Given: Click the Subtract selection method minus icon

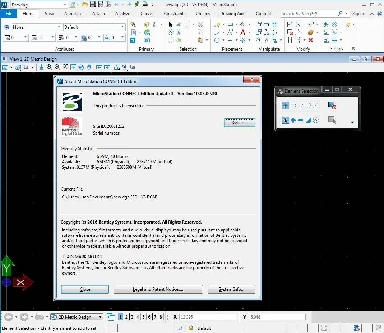Looking at the screenshot, I should [x=301, y=120].
